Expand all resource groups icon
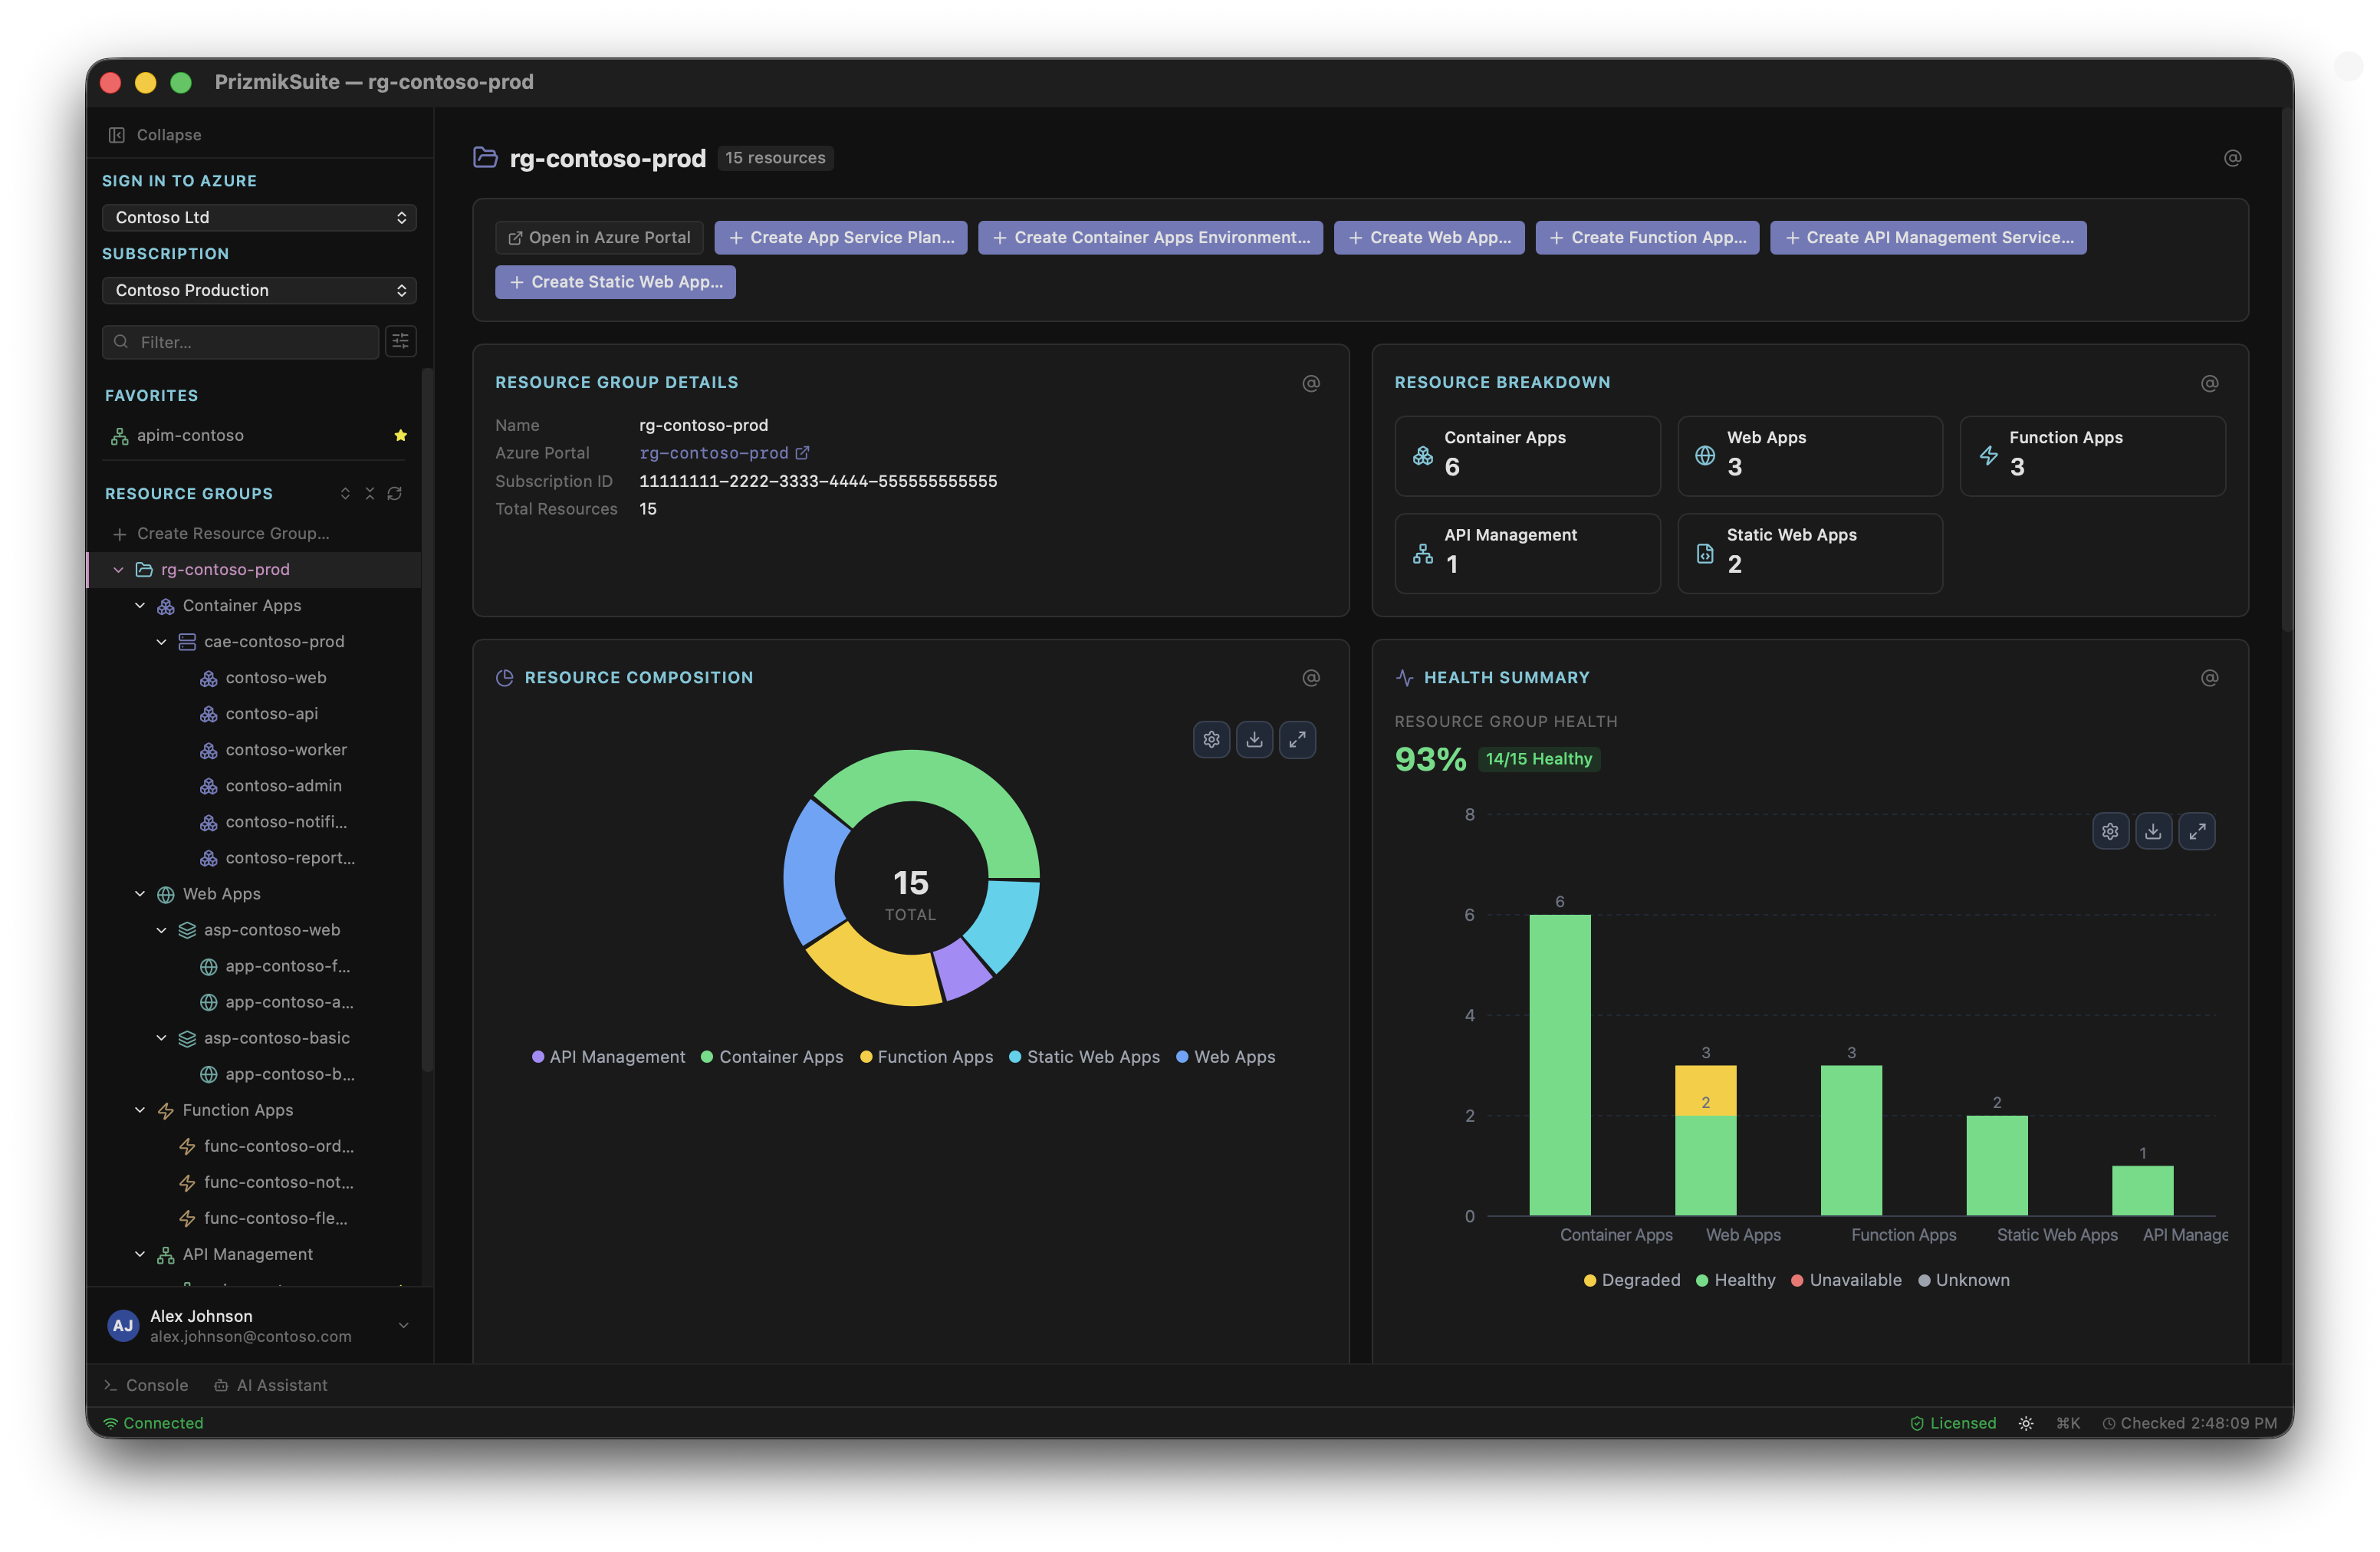Viewport: 2380px width, 1552px height. point(345,494)
